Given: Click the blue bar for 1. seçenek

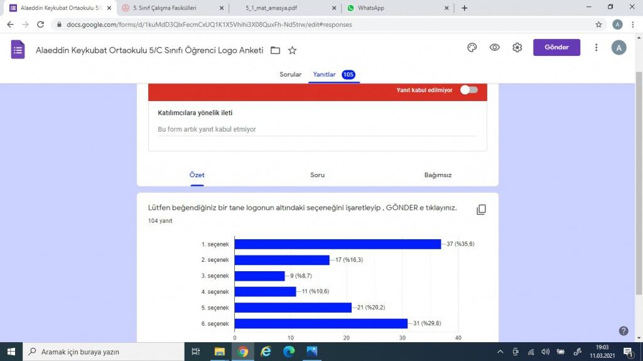Looking at the screenshot, I should tap(338, 244).
